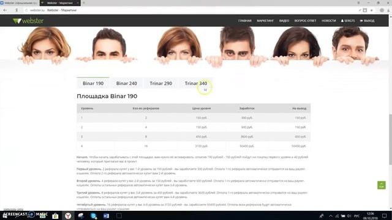This screenshot has width=392, height=220.
Task: Click the Первый уровень paragraph label
Action: (x=89, y=169)
